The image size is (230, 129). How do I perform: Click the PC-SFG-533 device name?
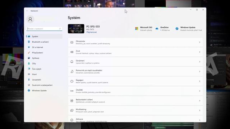[x=93, y=27]
